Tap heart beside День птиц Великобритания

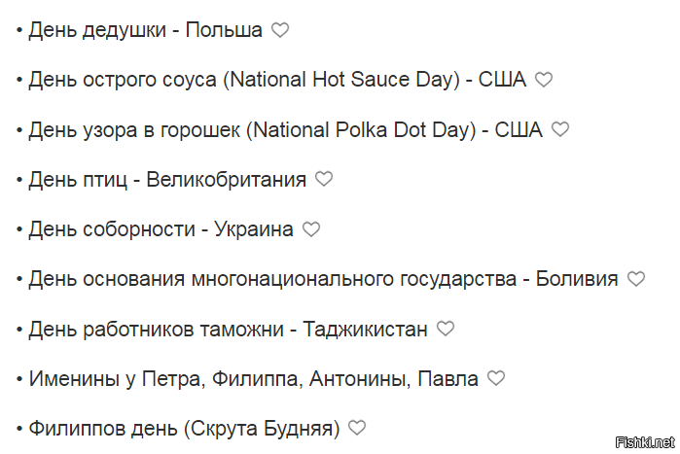tap(324, 179)
